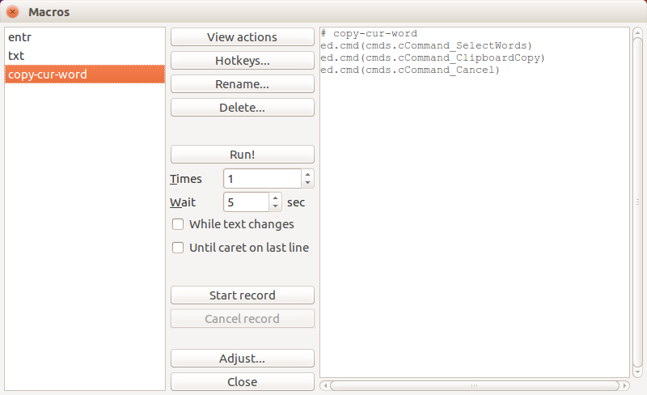Click the View actions button
The height and width of the screenshot is (395, 647).
pyautogui.click(x=242, y=37)
